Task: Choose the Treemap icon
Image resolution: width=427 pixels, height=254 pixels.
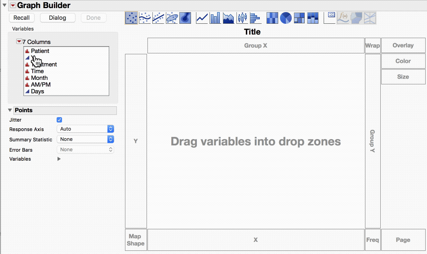Action: (299, 18)
